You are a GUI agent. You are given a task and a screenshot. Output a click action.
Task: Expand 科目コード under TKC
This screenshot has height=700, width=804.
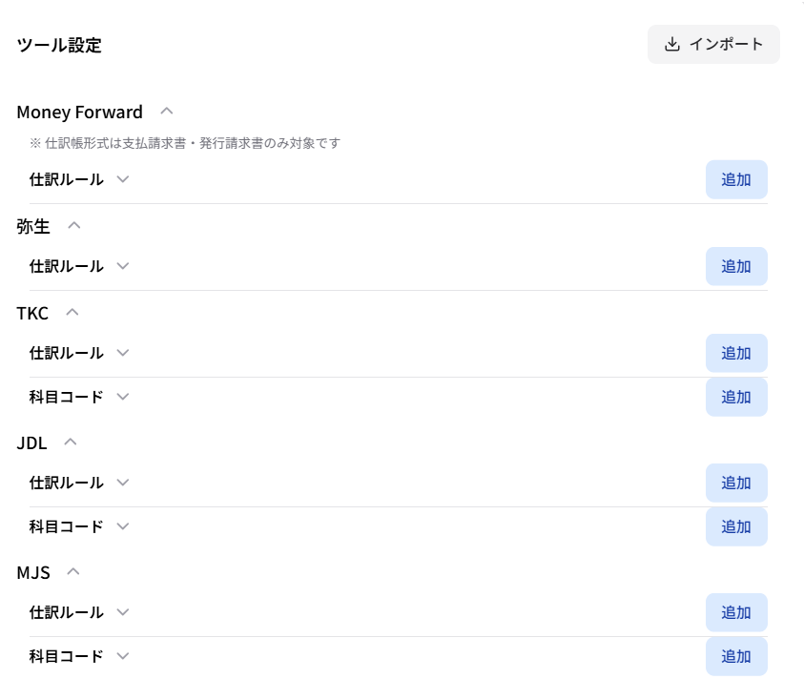pyautogui.click(x=122, y=397)
